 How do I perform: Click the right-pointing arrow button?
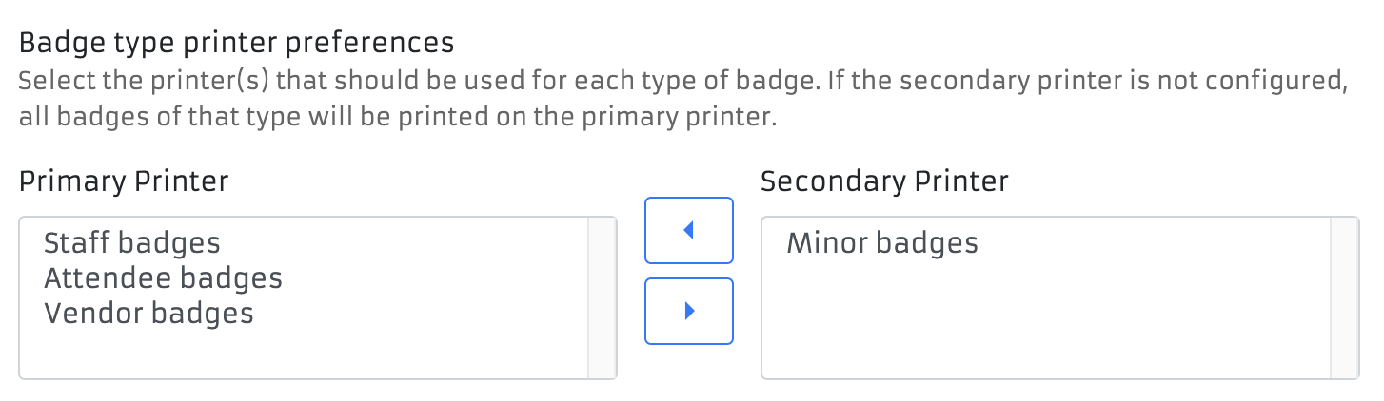pyautogui.click(x=688, y=311)
